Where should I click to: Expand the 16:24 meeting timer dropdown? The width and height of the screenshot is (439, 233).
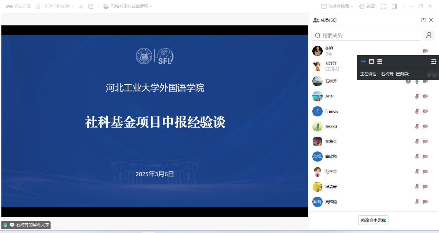[x=55, y=6]
